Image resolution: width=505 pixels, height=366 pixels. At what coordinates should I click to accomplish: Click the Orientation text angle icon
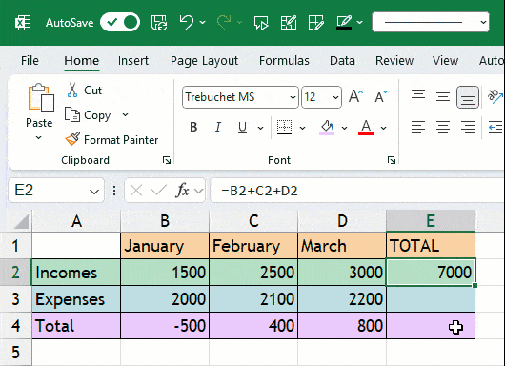point(495,96)
